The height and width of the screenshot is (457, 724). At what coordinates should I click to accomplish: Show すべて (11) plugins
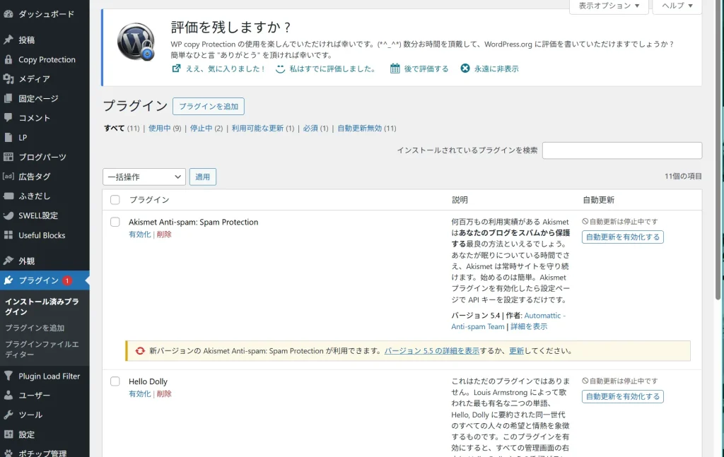pos(122,128)
